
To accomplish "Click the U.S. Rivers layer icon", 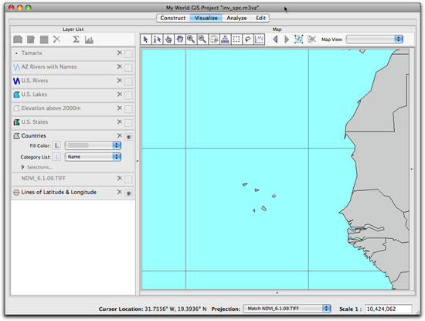I will pyautogui.click(x=16, y=81).
